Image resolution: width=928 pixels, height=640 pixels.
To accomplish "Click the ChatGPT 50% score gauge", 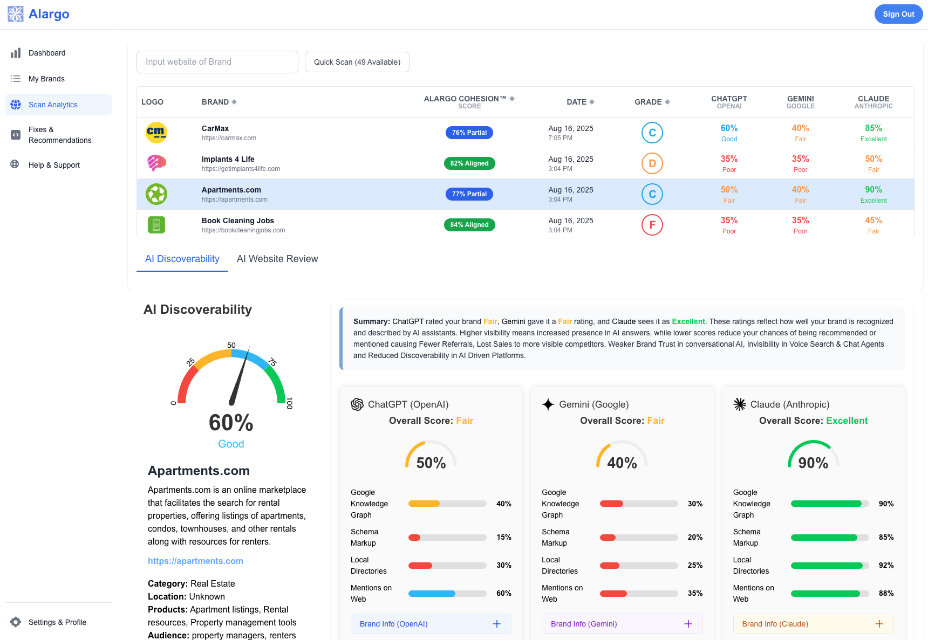I will click(x=431, y=456).
